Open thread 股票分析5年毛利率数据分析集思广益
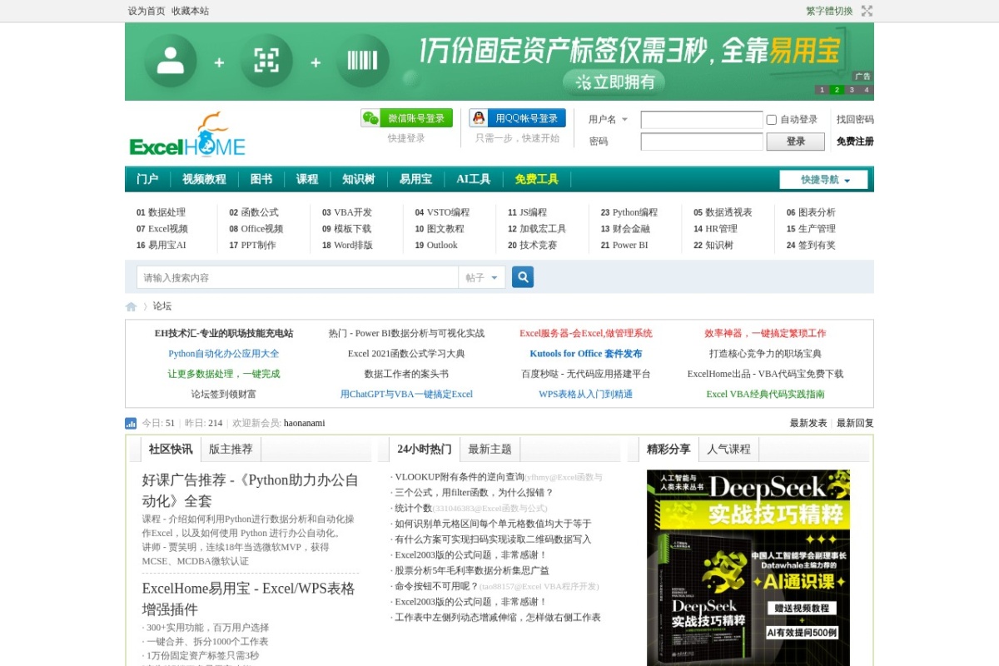This screenshot has width=999, height=666. pos(472,571)
